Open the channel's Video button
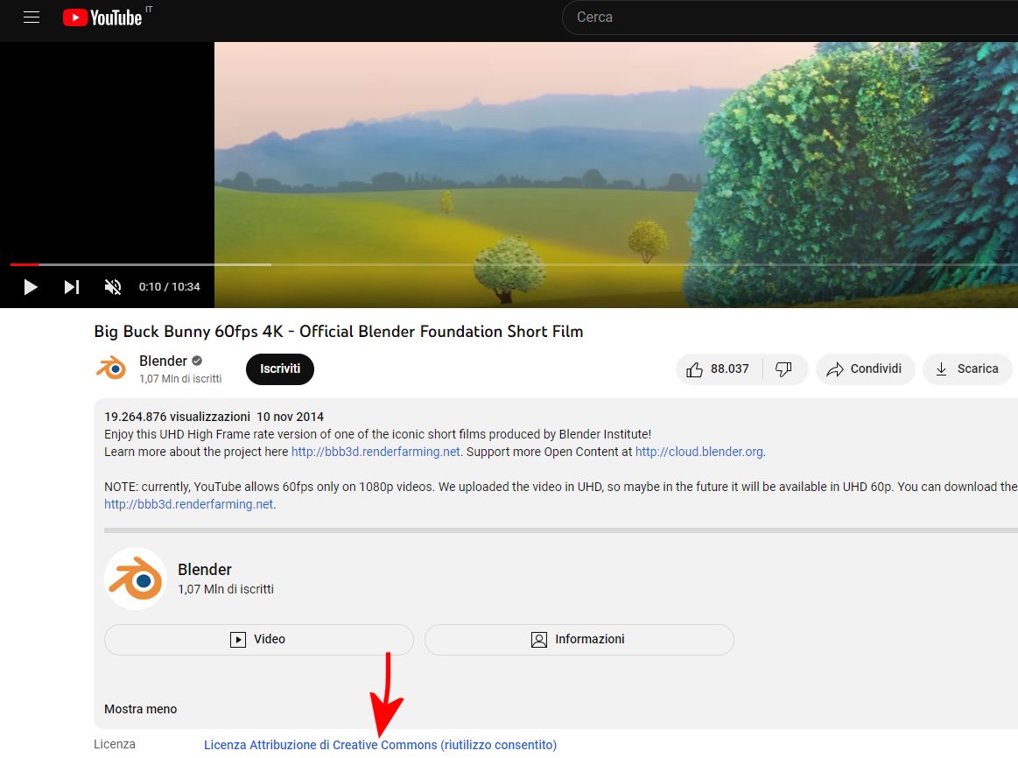Screen dimensions: 1018x758 click(258, 639)
